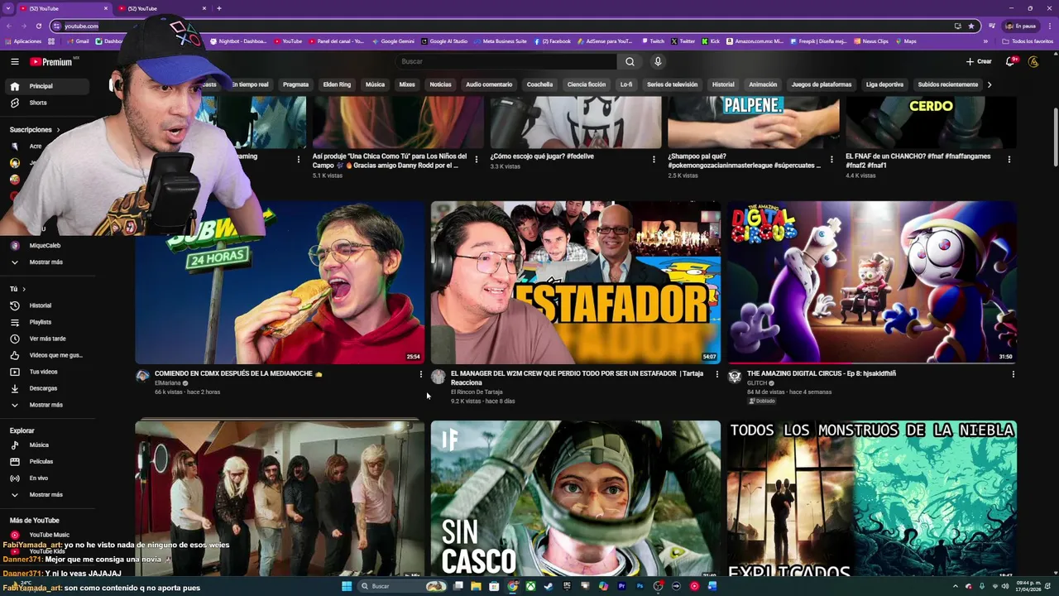Open Películas under Explorar
This screenshot has width=1059, height=596.
point(41,461)
